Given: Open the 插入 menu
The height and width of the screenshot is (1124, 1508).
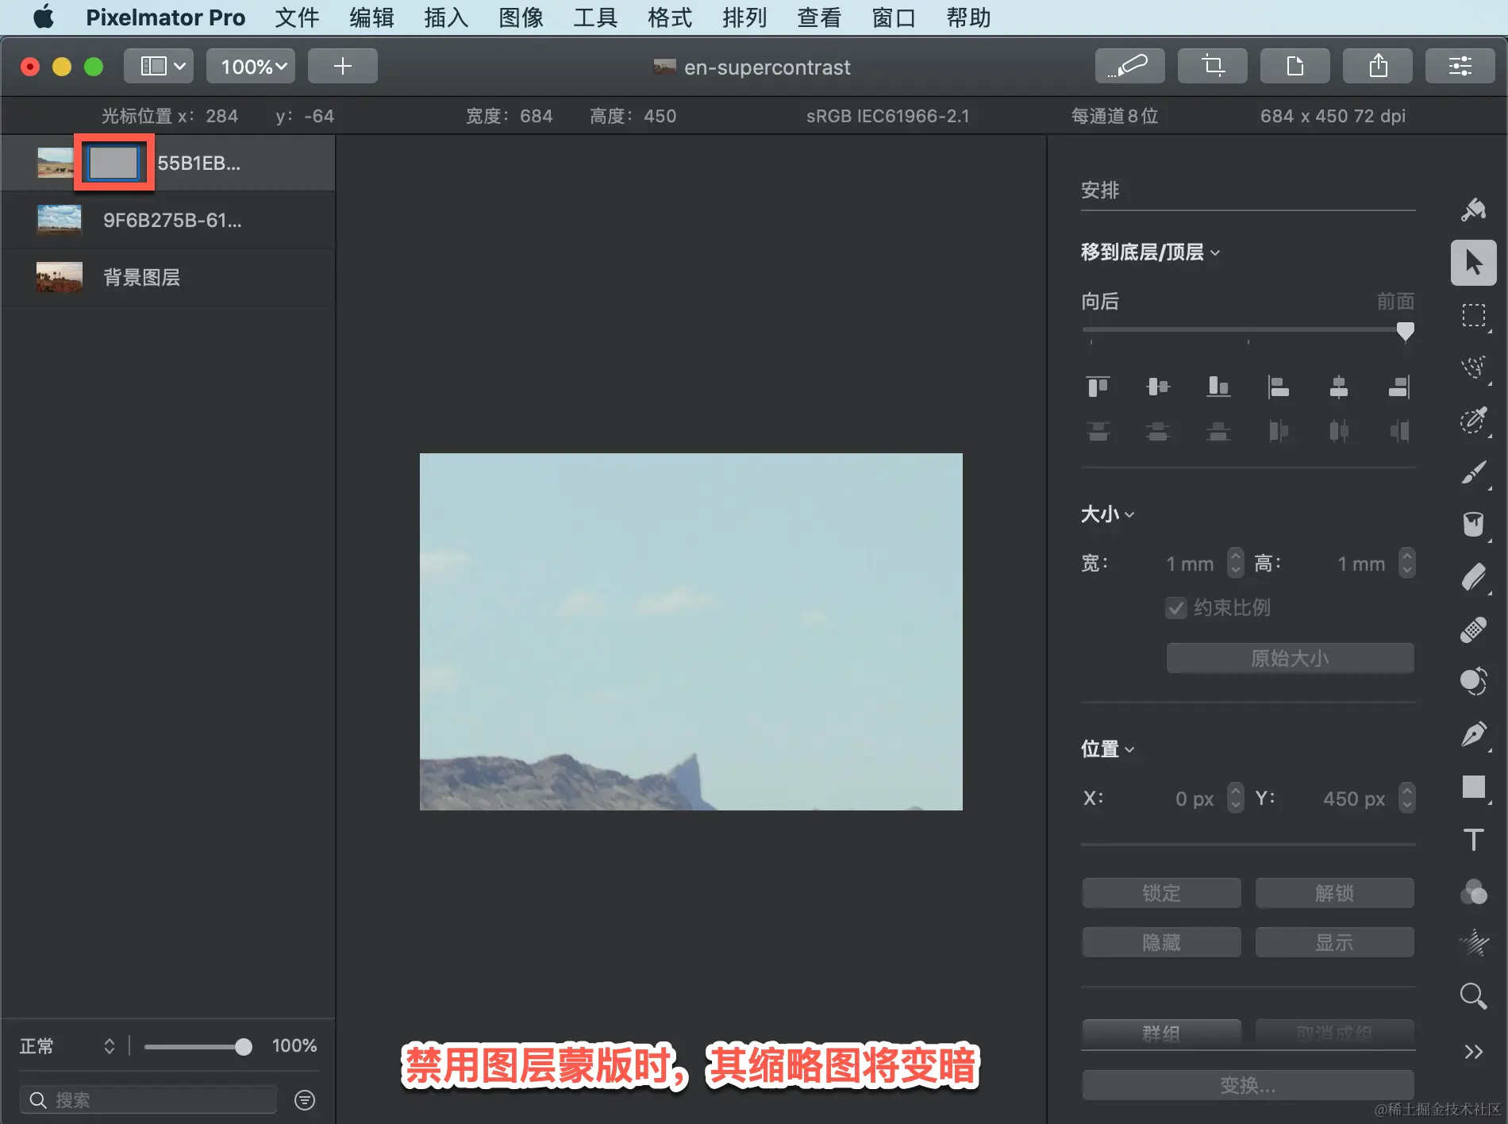Looking at the screenshot, I should tap(446, 17).
